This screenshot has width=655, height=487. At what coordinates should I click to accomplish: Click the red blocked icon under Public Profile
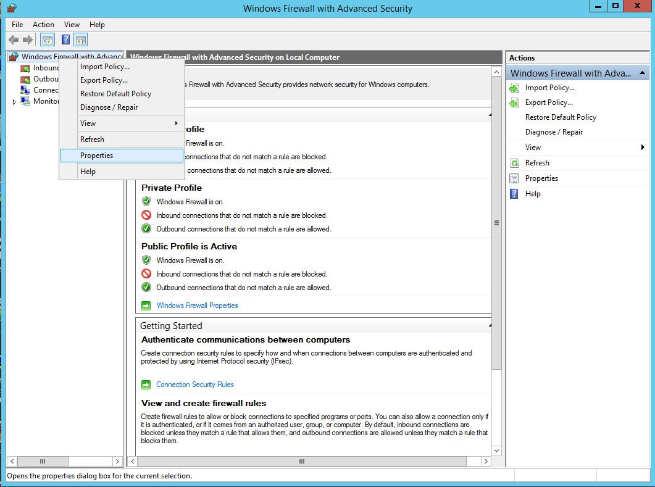click(146, 273)
